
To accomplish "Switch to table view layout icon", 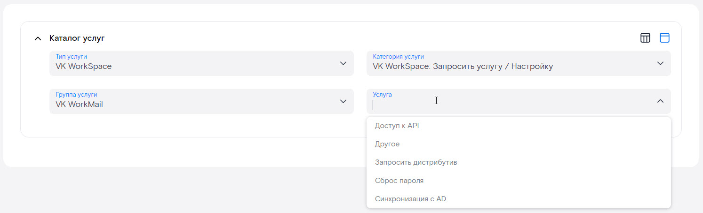I will point(645,38).
